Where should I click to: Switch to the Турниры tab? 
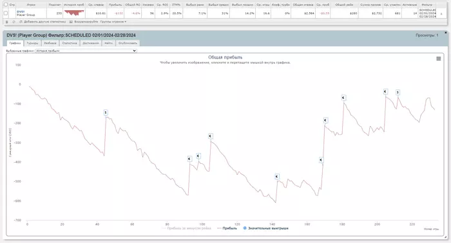pos(32,43)
